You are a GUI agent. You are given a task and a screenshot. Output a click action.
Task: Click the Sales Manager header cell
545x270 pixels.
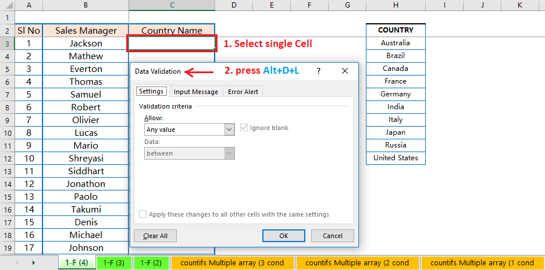pyautogui.click(x=86, y=30)
